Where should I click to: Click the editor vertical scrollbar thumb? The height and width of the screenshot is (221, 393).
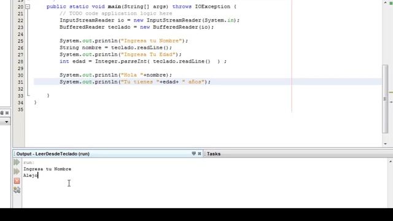pyautogui.click(x=385, y=99)
